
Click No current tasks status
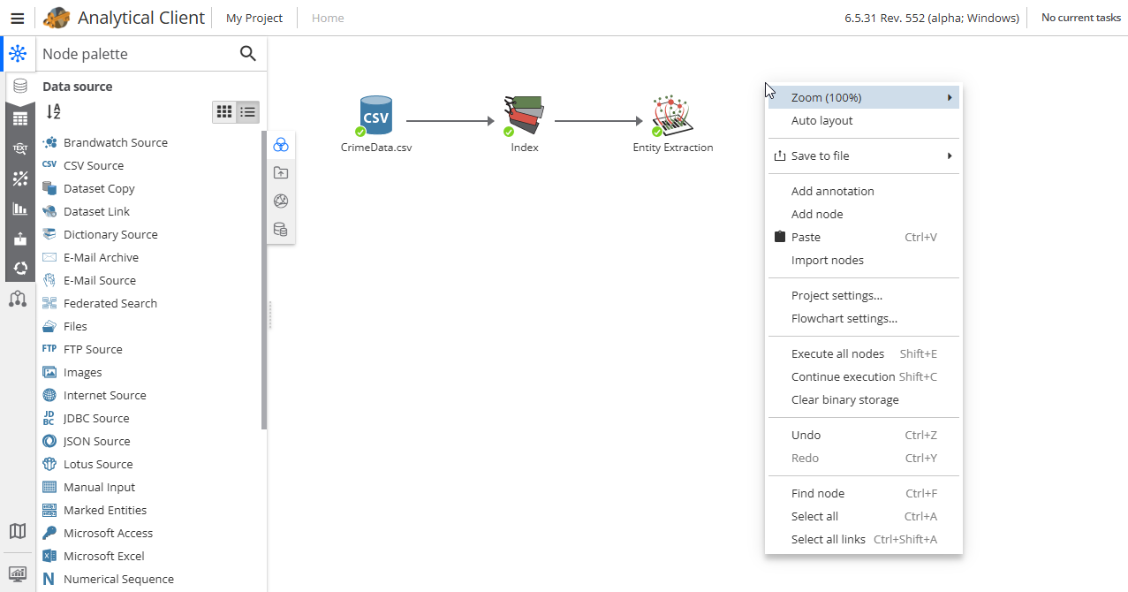1080,18
